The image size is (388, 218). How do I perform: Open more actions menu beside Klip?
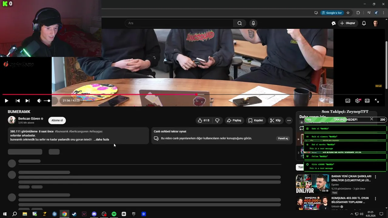point(289,121)
